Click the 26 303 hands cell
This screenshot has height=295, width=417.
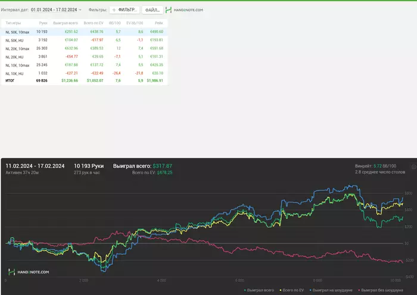pos(42,48)
